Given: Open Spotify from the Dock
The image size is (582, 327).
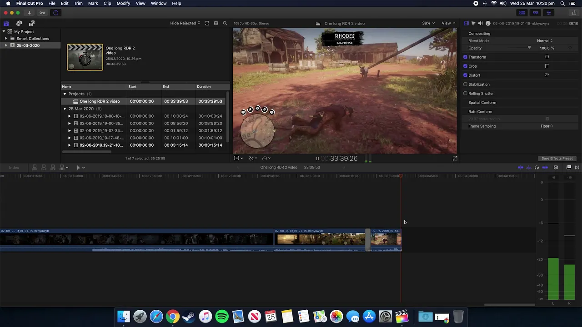Looking at the screenshot, I should [x=222, y=316].
